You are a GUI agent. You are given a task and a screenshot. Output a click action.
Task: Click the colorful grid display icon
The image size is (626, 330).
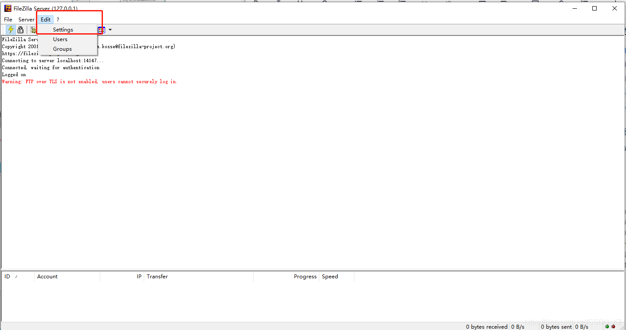tap(102, 30)
